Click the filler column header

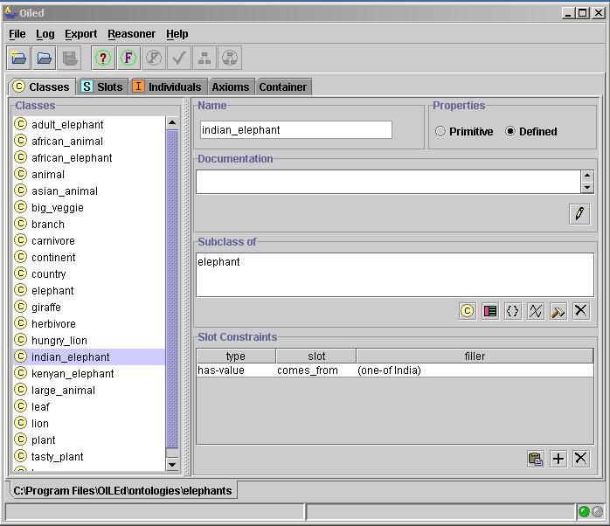pyautogui.click(x=475, y=356)
